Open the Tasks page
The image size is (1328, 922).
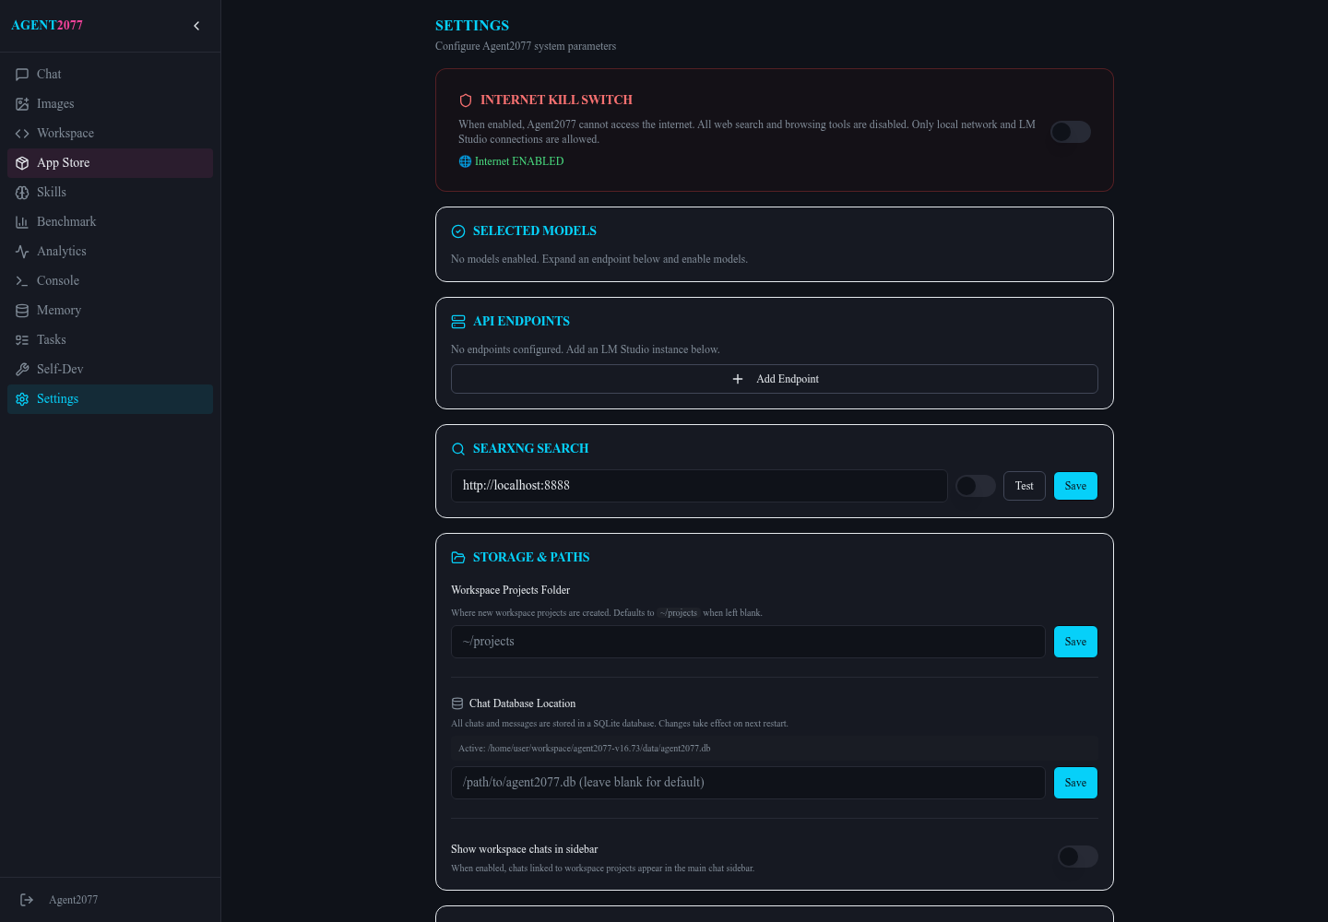[x=110, y=340]
